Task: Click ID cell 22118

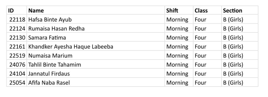Action: tap(16, 19)
